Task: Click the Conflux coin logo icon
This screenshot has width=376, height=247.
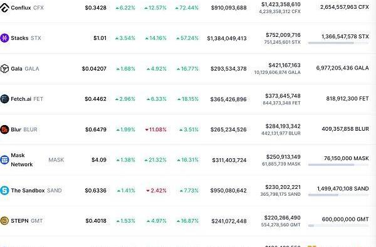Action: 4,8
